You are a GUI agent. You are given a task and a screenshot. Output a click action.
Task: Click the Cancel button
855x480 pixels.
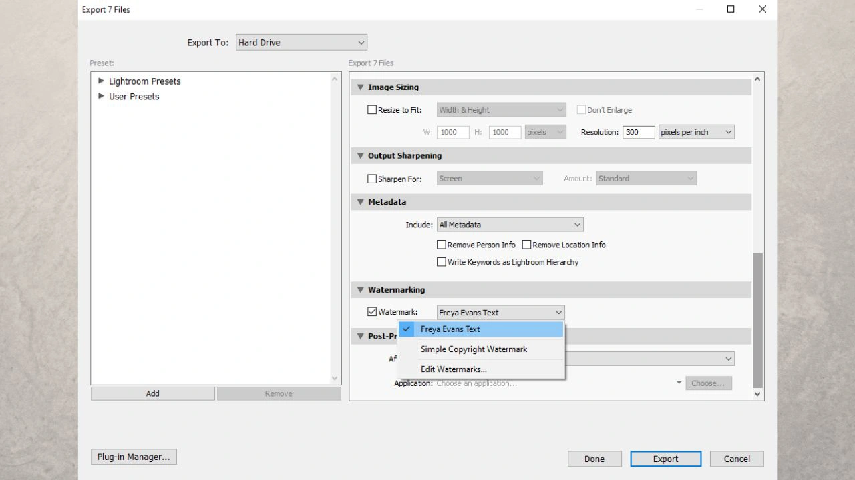pyautogui.click(x=737, y=459)
